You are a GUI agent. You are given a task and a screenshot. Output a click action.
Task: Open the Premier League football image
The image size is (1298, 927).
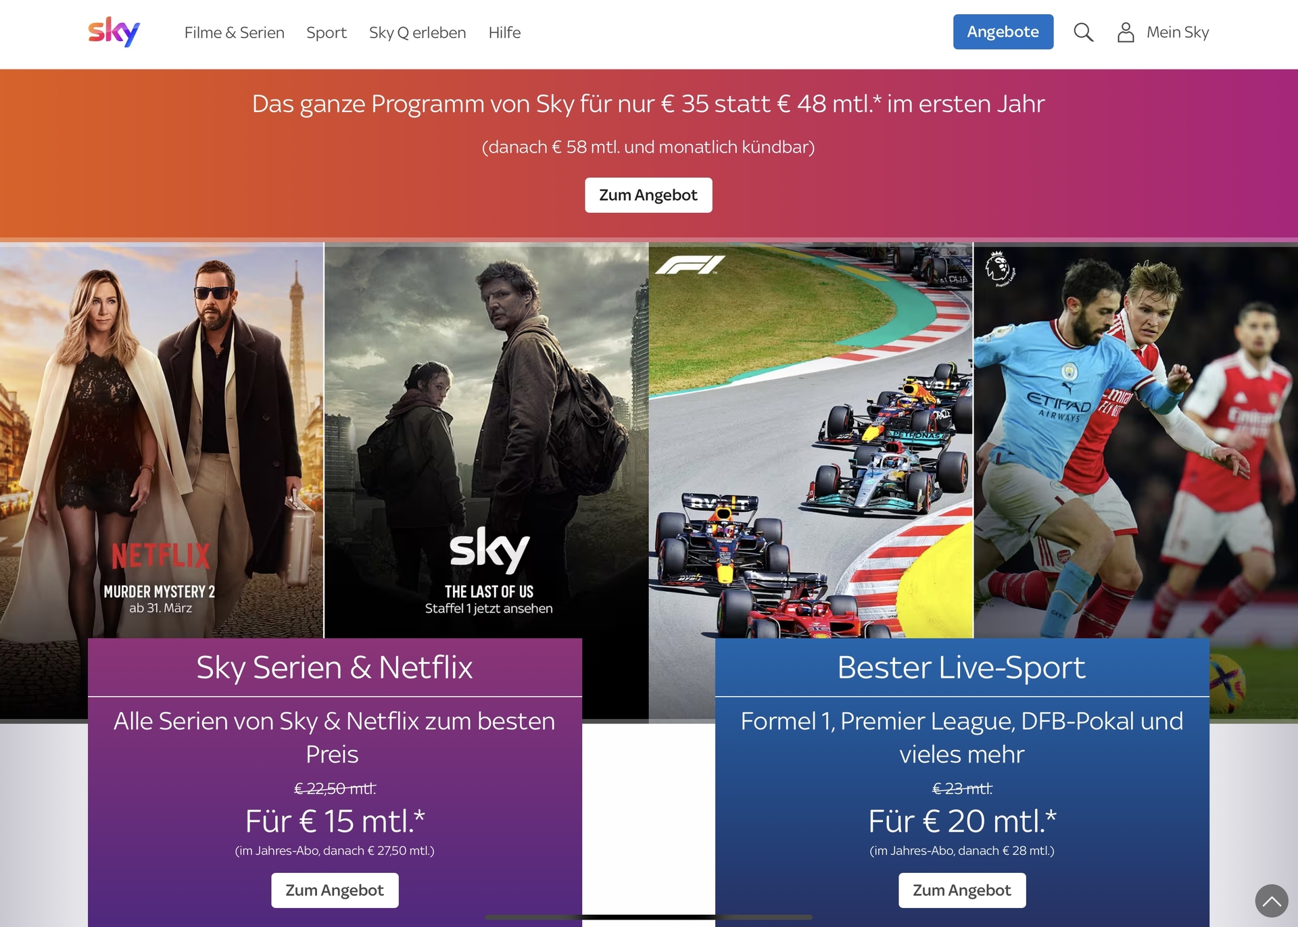[1136, 439]
